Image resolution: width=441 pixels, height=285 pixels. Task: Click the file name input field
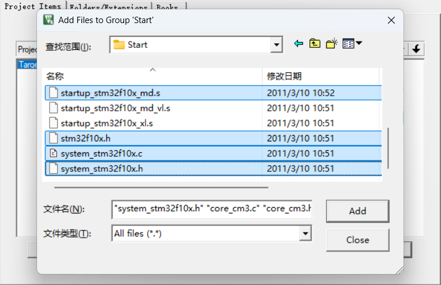click(212, 209)
